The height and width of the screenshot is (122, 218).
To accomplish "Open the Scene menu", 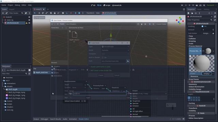I will pos(4,5).
